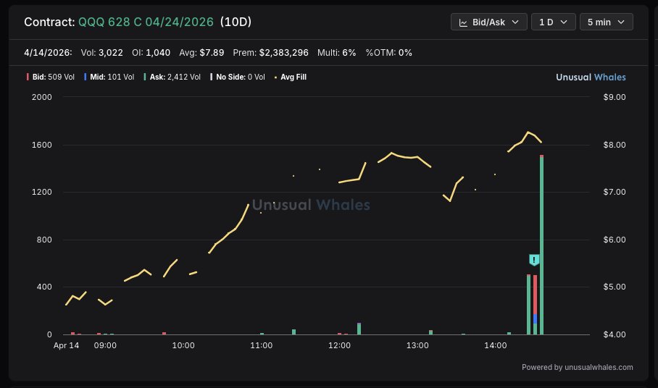Click the chevron arrow on the 5 min dropdown
This screenshot has height=388, width=658.
tap(621, 22)
